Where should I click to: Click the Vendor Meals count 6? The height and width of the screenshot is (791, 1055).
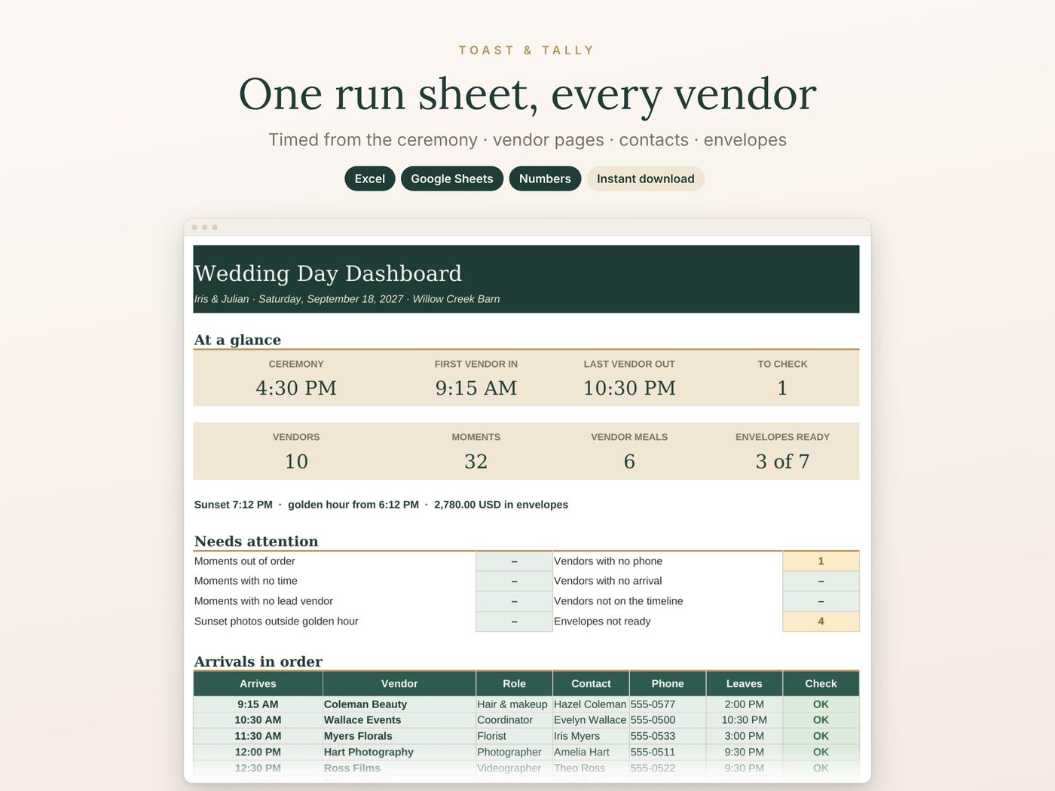click(629, 461)
